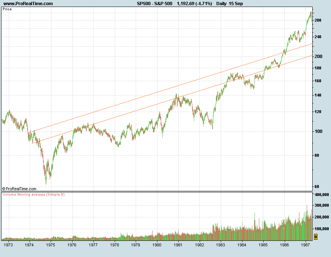Image resolution: width=331 pixels, height=257 pixels.
Task: Click the 1980 year label on time axis
Action: coord(157,245)
